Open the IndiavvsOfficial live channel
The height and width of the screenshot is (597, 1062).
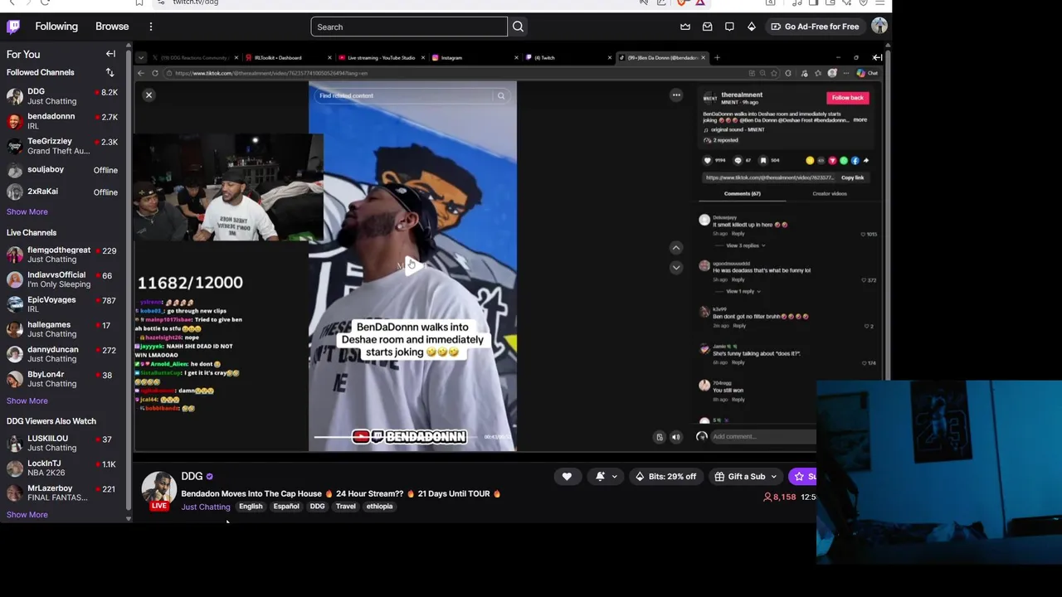pos(64,279)
